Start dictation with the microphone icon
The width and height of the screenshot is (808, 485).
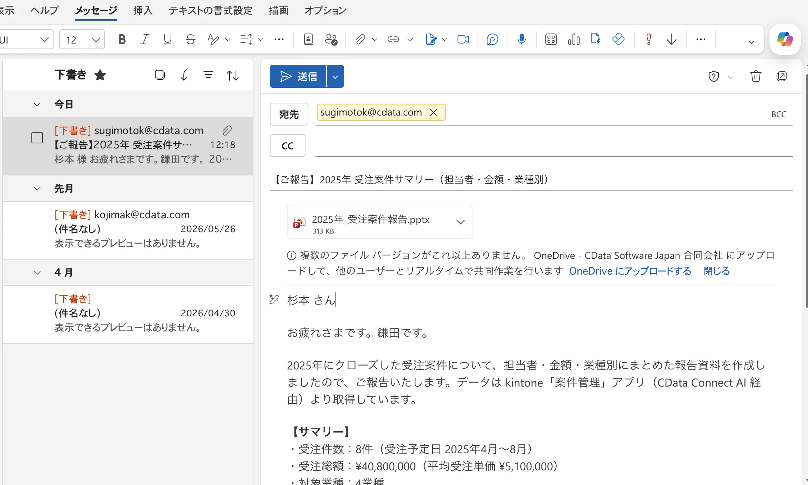(x=522, y=39)
